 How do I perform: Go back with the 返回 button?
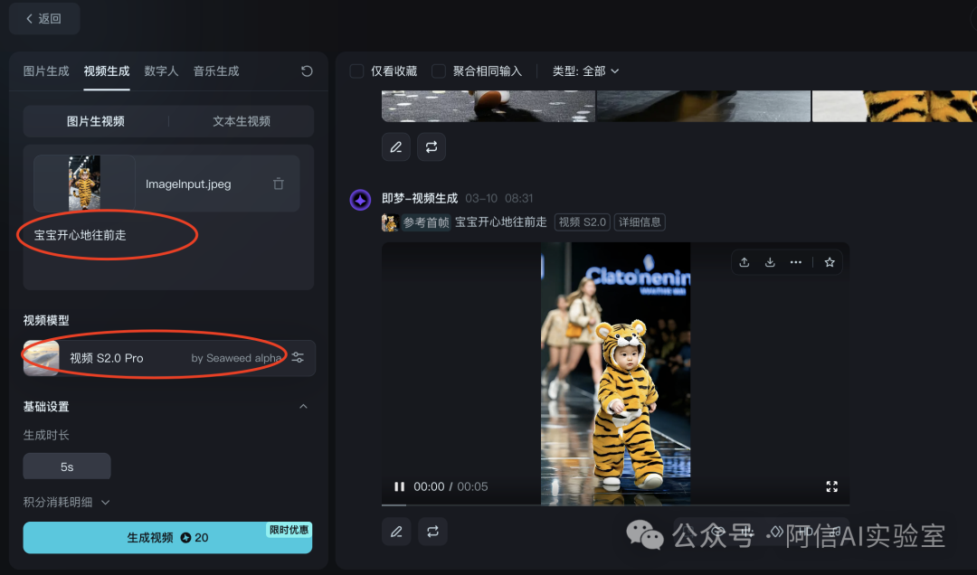[x=43, y=19]
